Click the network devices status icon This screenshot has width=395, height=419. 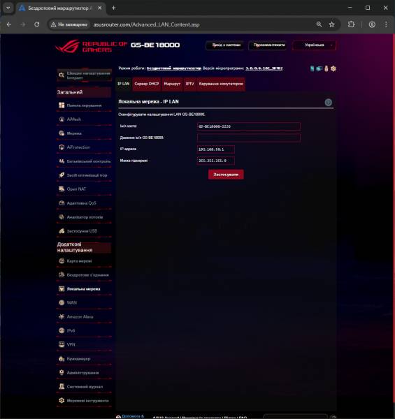[x=319, y=68]
